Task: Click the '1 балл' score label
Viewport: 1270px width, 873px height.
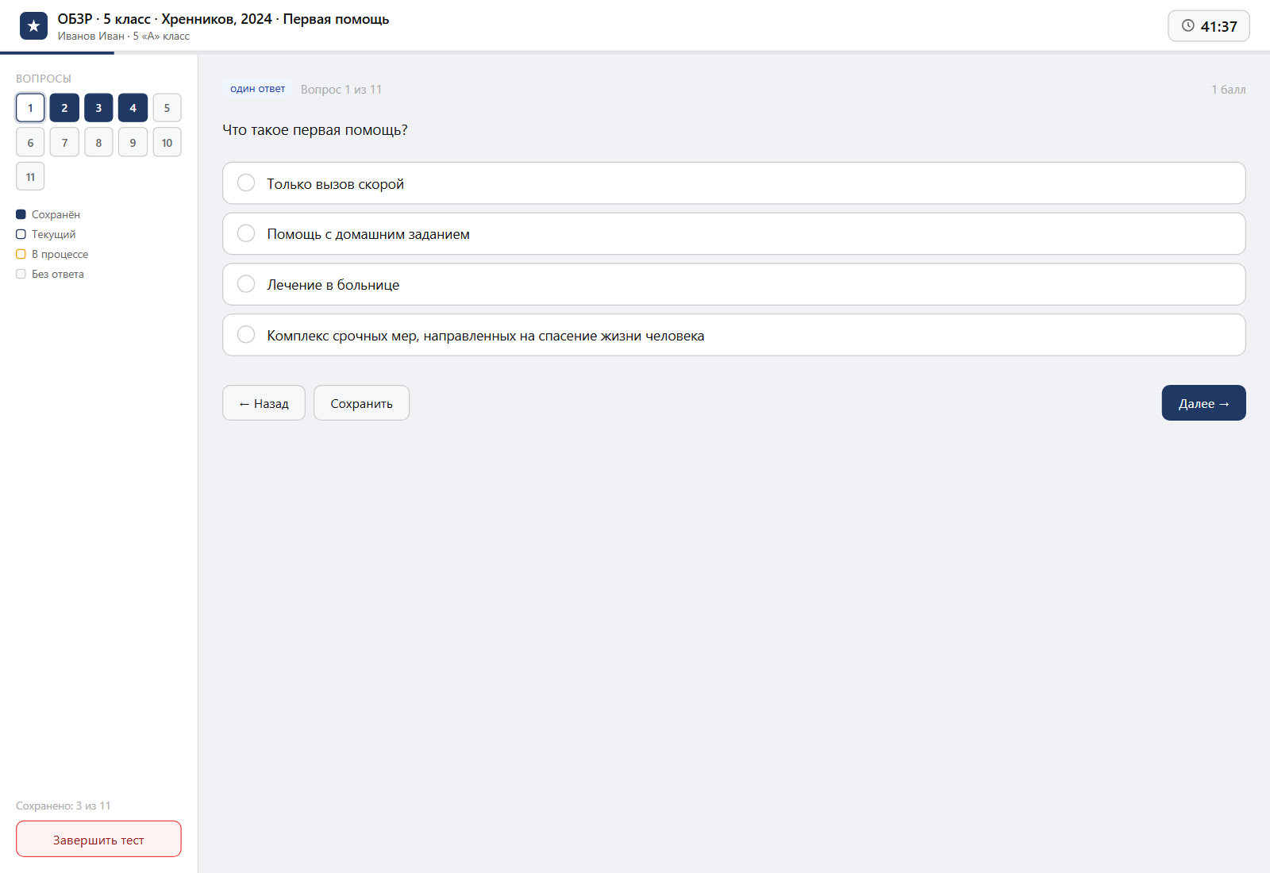Action: pos(1228,90)
